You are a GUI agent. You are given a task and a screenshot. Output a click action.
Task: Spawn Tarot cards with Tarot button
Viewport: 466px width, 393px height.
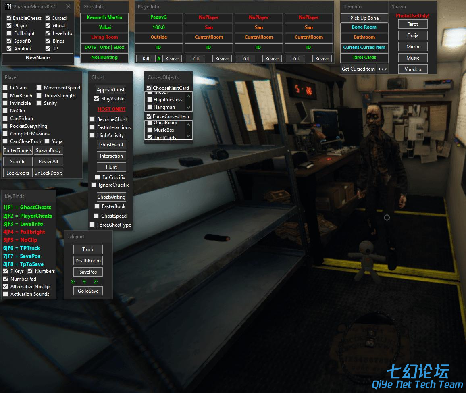pyautogui.click(x=413, y=24)
